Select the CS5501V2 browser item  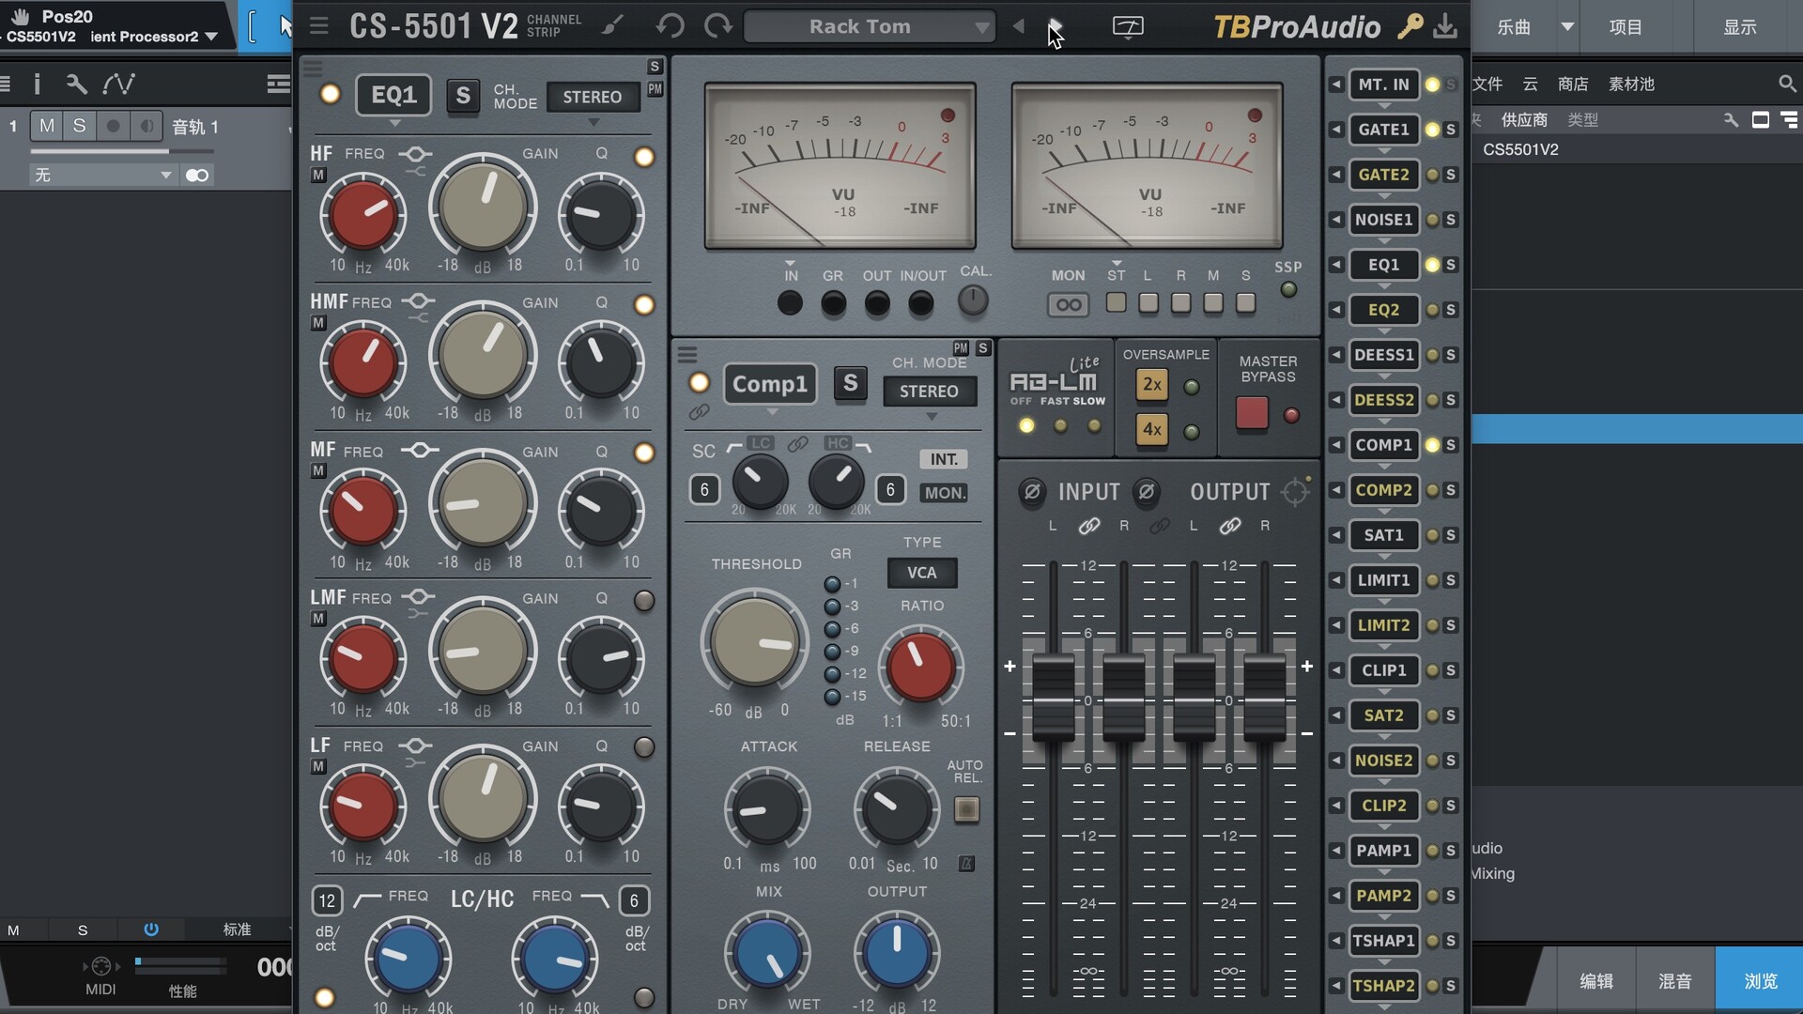[x=1521, y=149]
